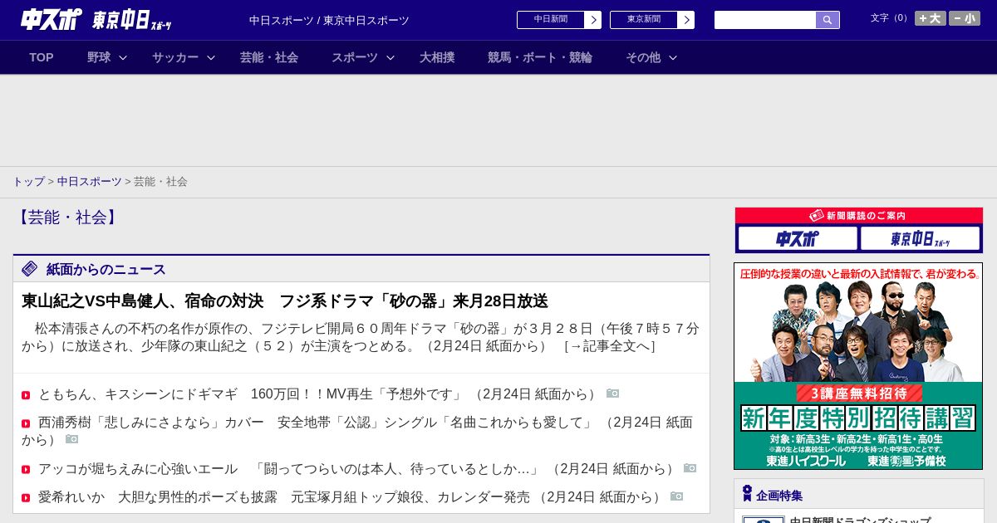Click 中日スポーツ breadcrumb link
The width and height of the screenshot is (997, 523).
tap(90, 181)
